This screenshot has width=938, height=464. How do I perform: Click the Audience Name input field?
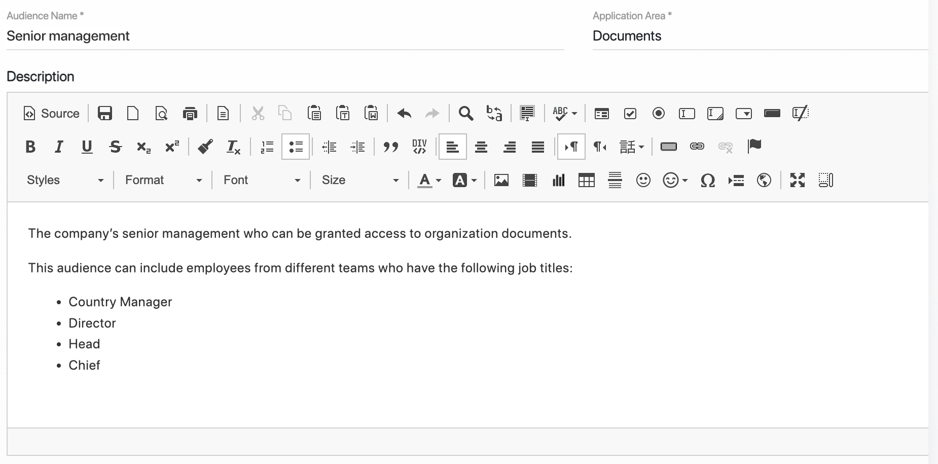(x=284, y=36)
